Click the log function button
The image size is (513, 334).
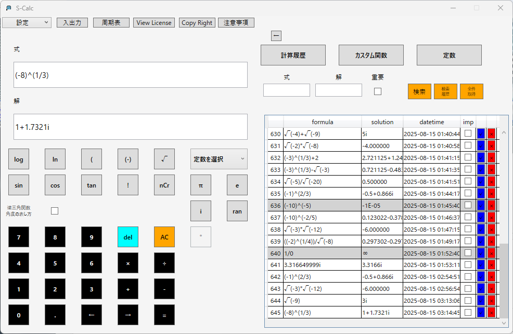[19, 159]
